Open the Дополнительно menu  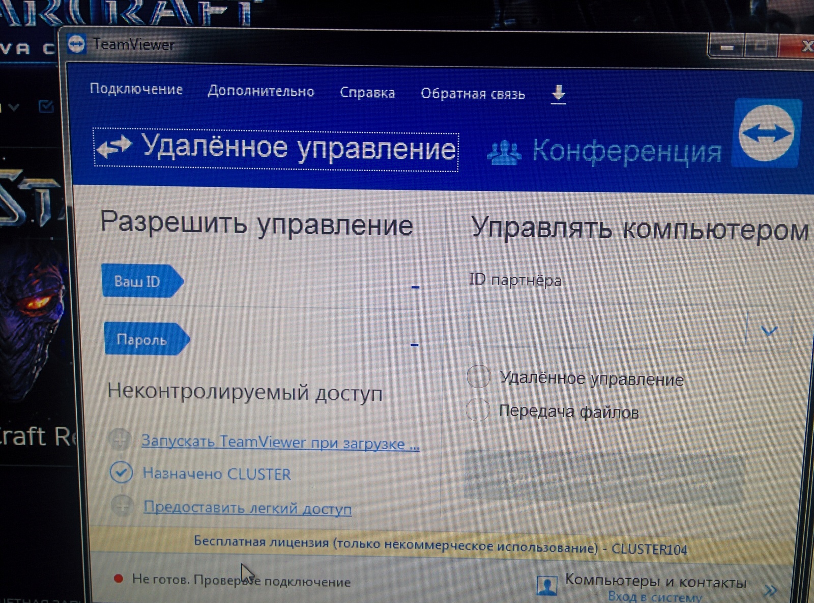click(261, 92)
